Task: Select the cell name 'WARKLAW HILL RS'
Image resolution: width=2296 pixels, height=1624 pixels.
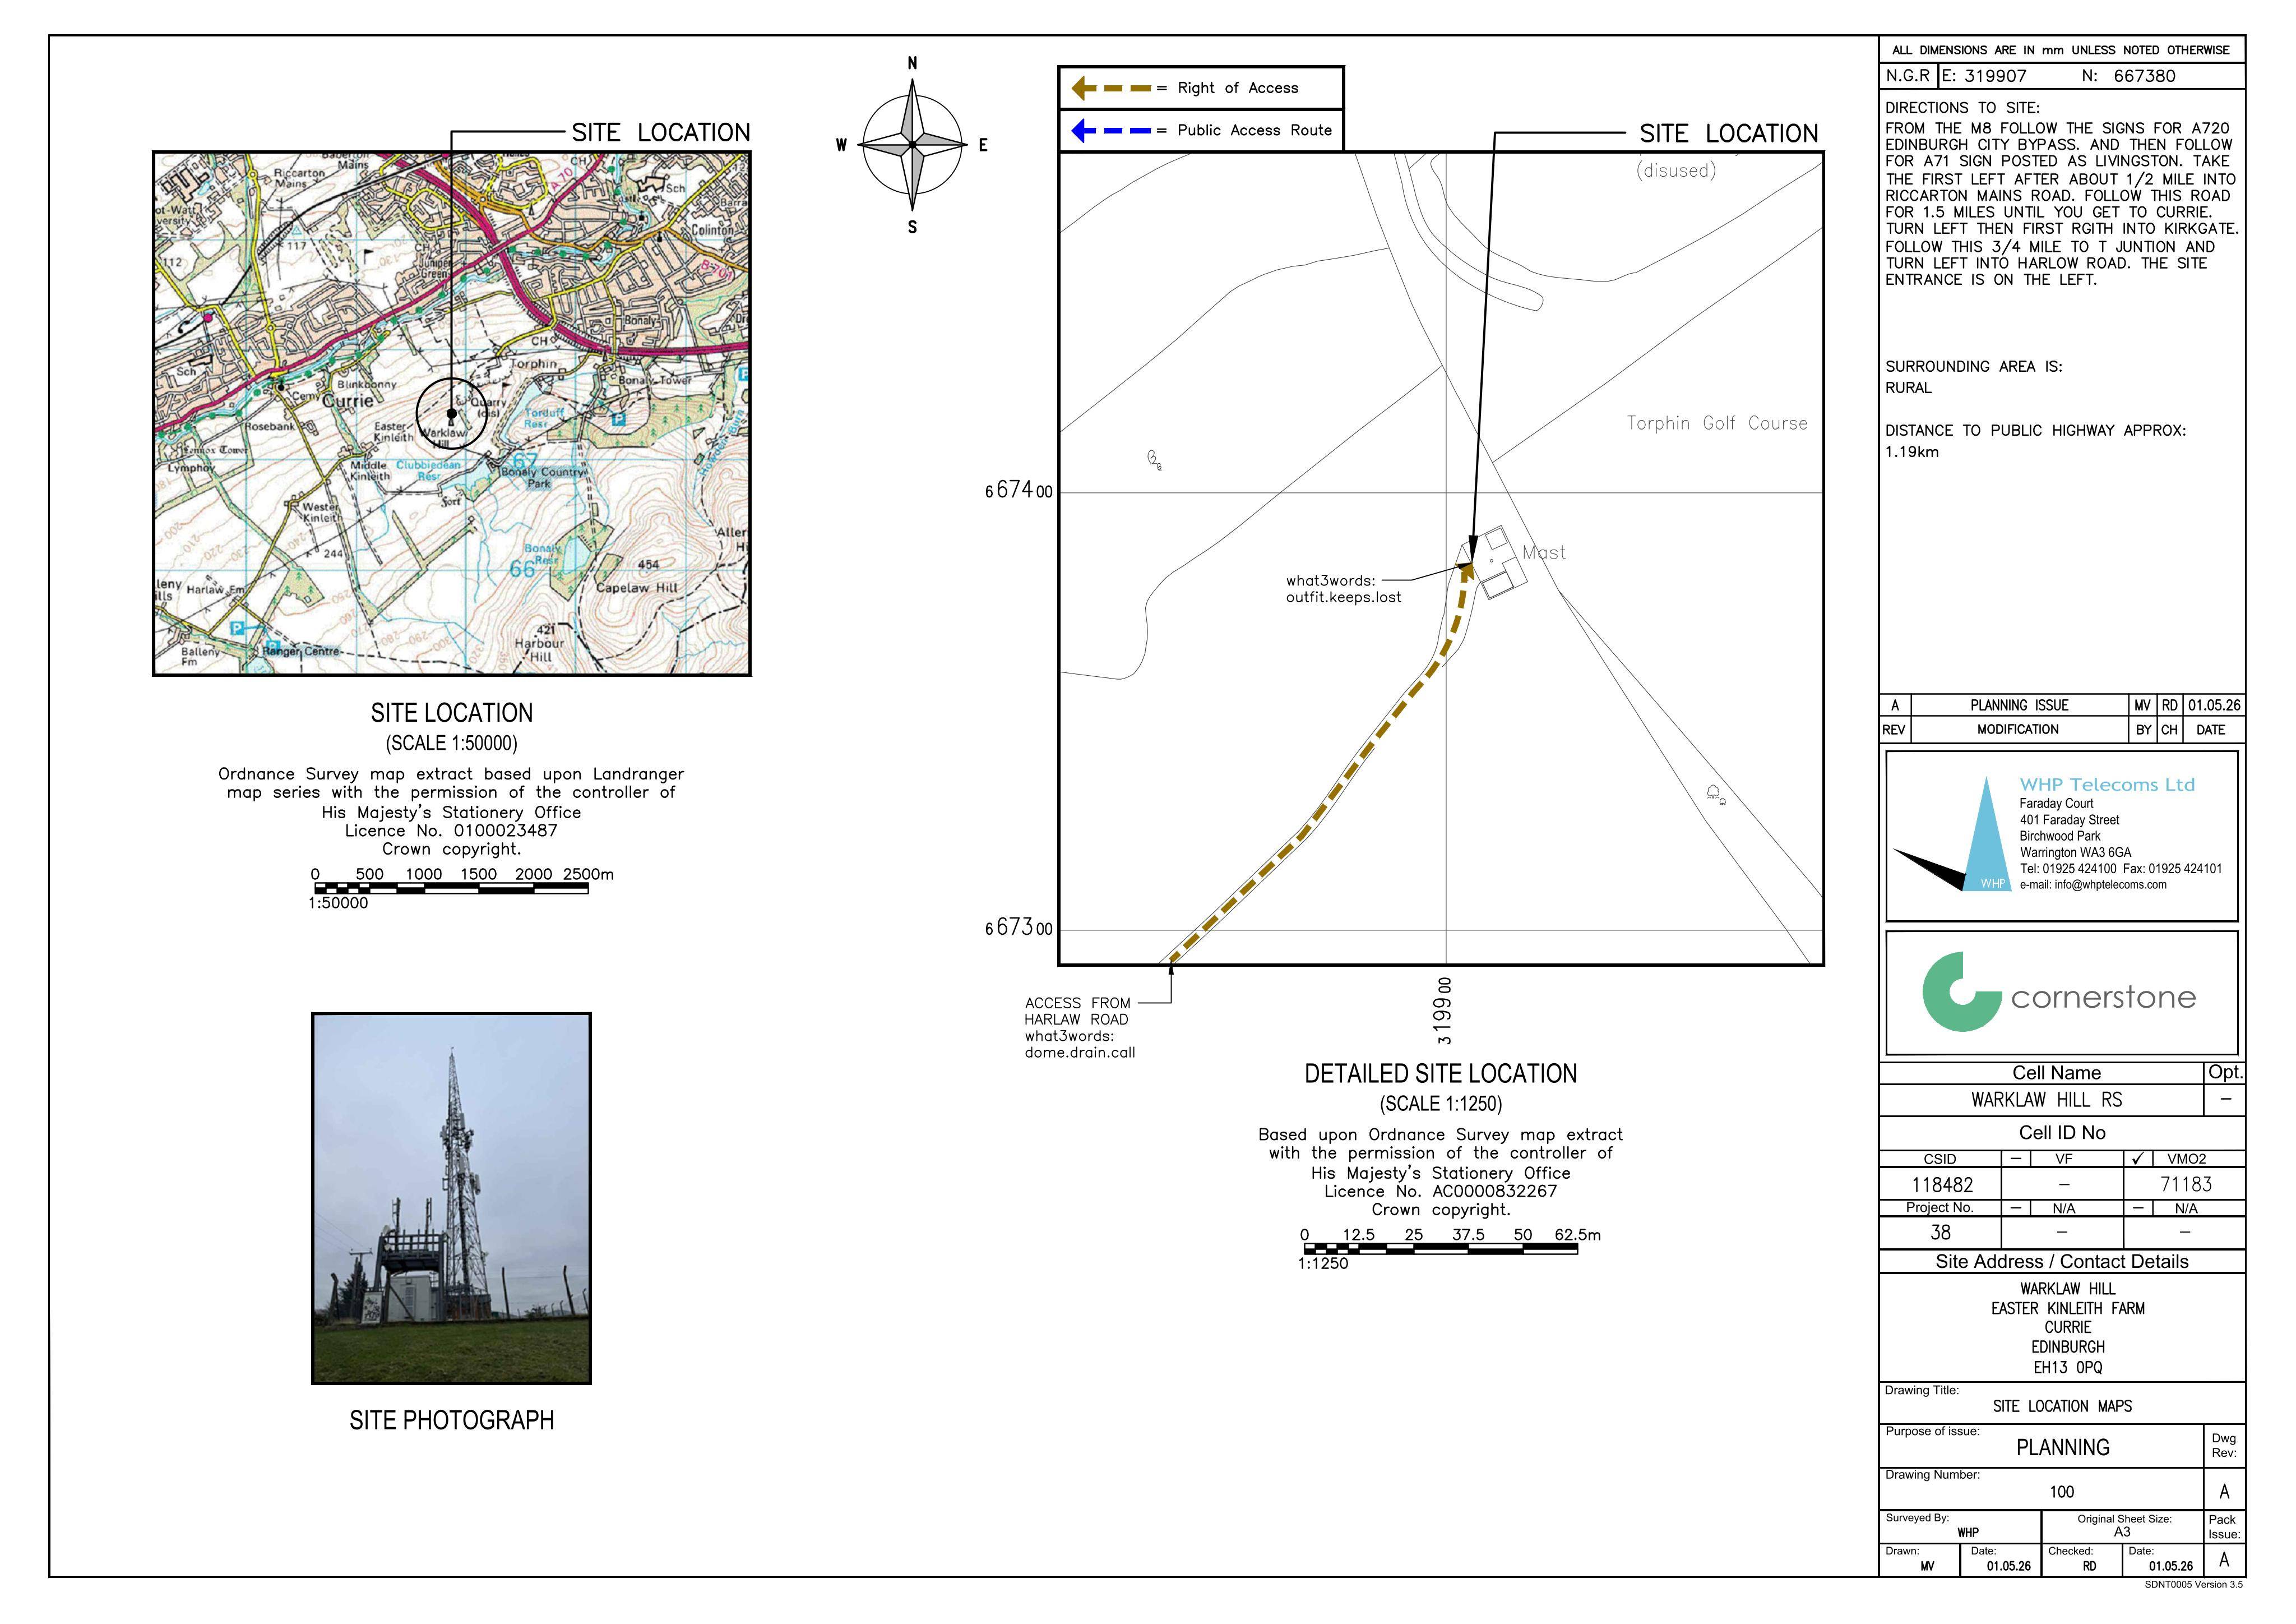Action: click(x=2046, y=1100)
